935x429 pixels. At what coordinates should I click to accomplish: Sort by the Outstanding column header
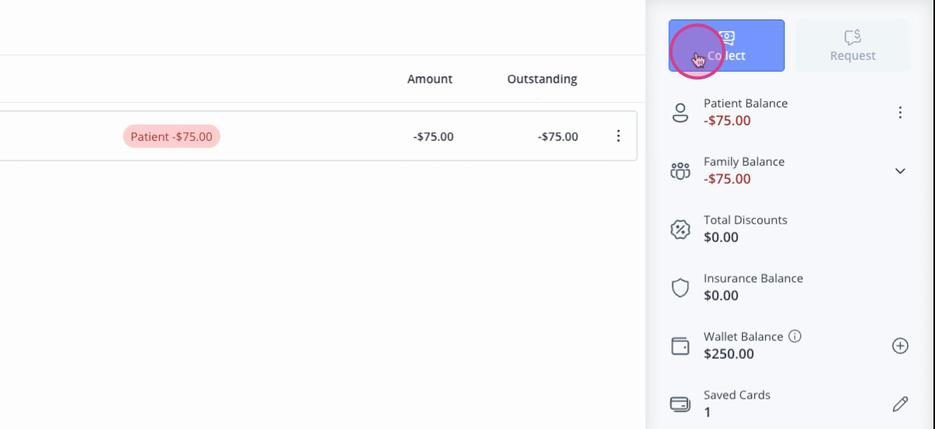[542, 79]
